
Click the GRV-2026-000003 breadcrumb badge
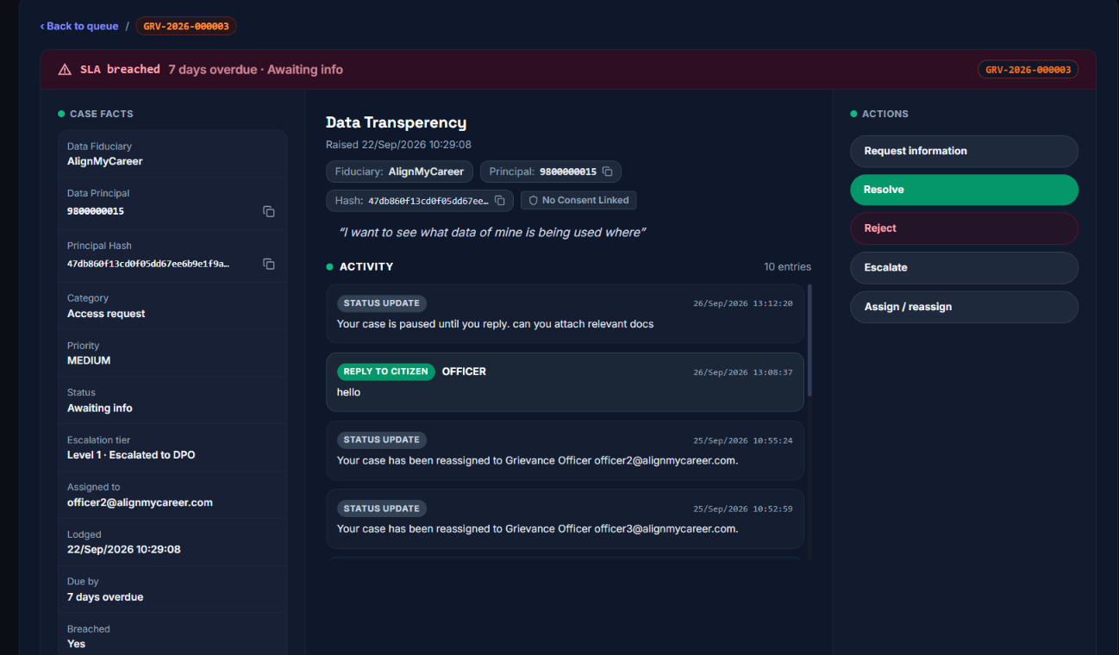coord(186,26)
